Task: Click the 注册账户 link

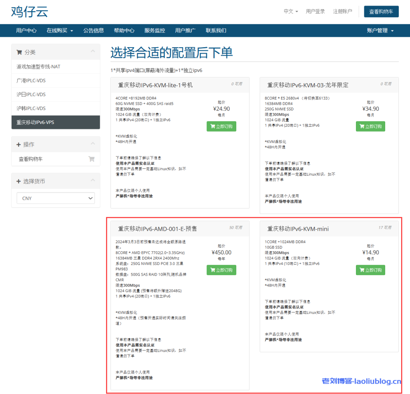Action: pos(342,12)
